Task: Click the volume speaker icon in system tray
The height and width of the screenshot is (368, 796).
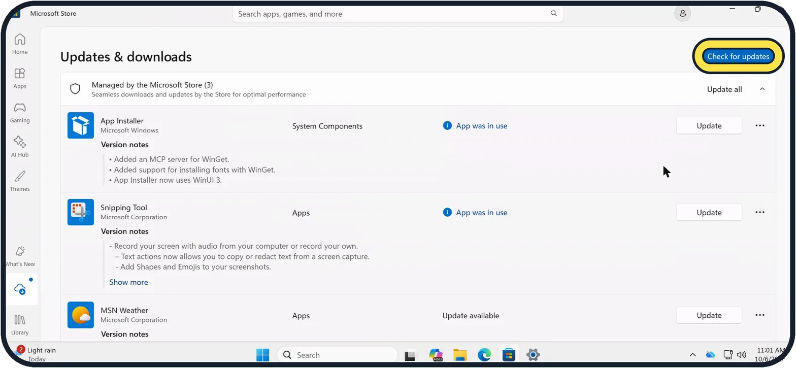Action: pos(741,355)
